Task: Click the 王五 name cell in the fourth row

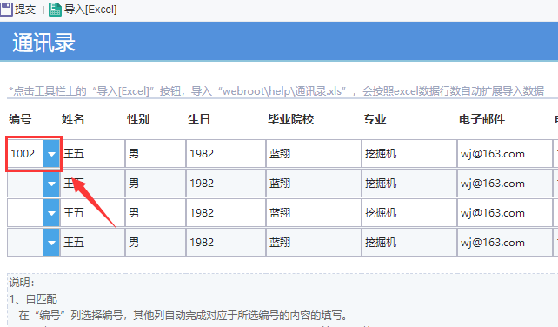Action: click(92, 243)
